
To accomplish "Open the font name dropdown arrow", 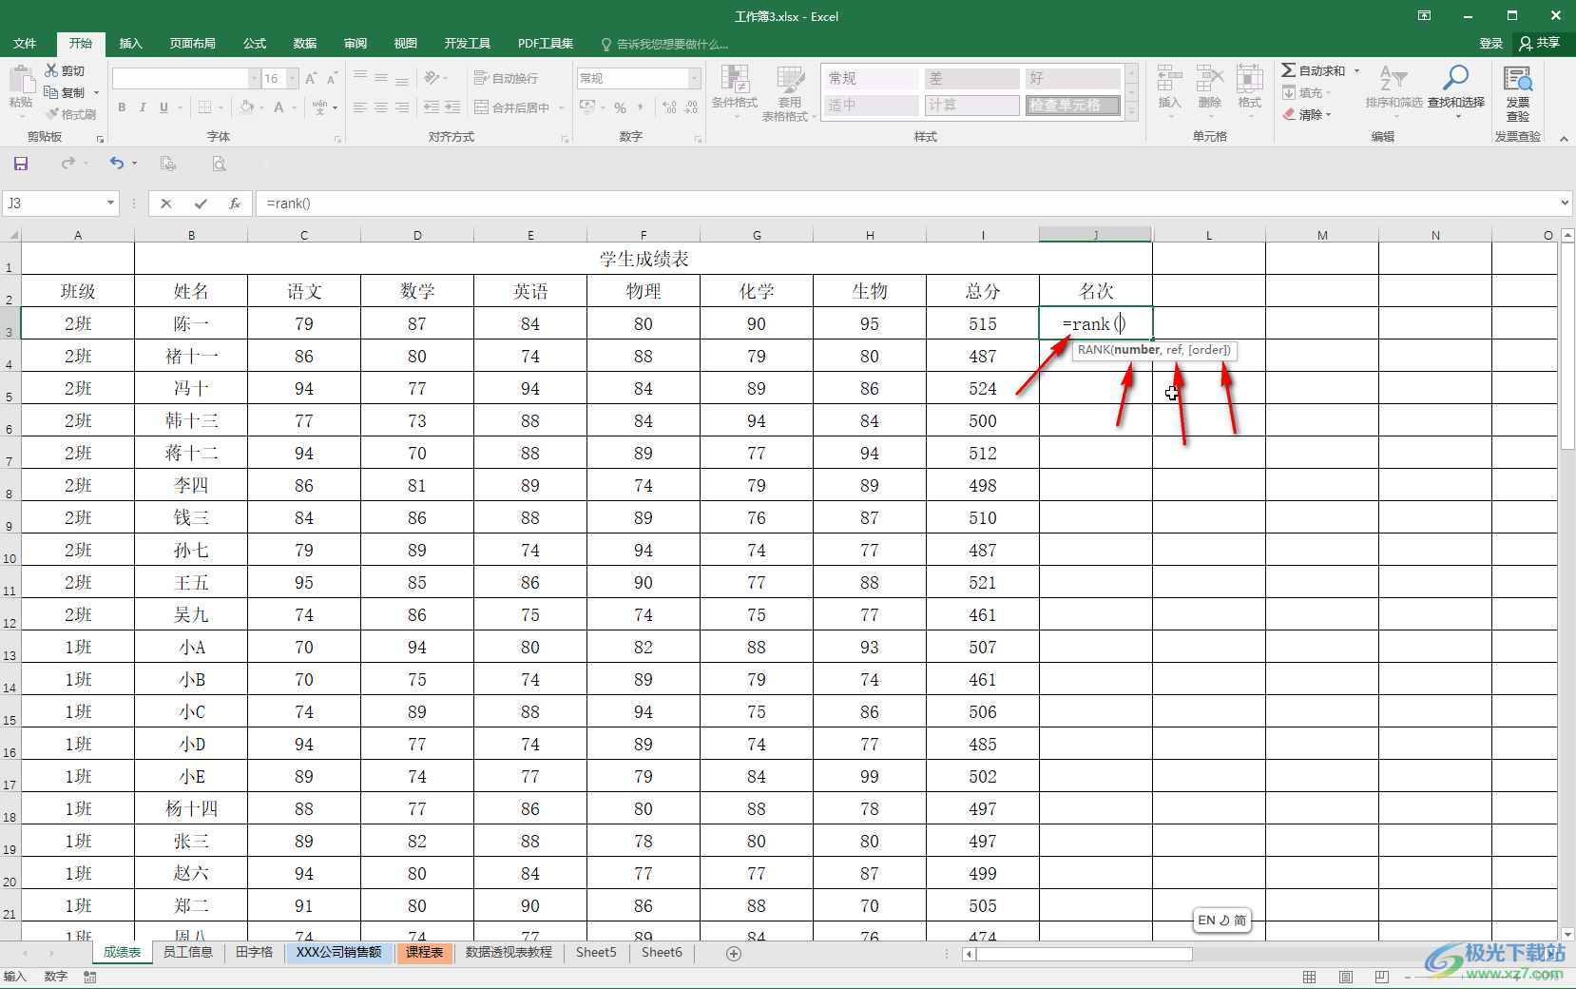I will pyautogui.click(x=254, y=78).
